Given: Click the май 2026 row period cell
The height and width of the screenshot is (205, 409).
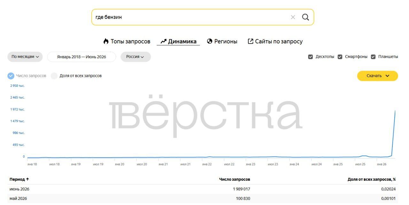Looking at the screenshot, I should pos(18,199).
